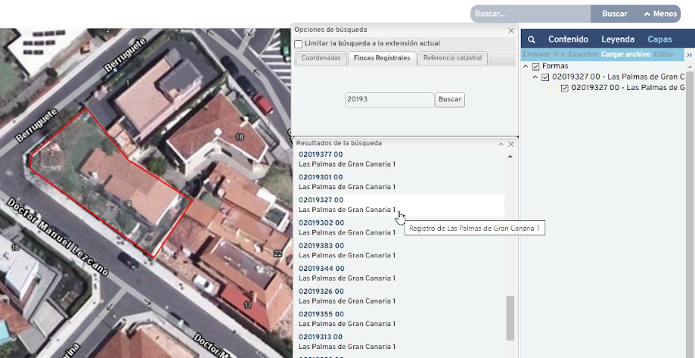The height and width of the screenshot is (358, 695).
Task: Click parcel number 16 on the map
Action: (x=239, y=137)
